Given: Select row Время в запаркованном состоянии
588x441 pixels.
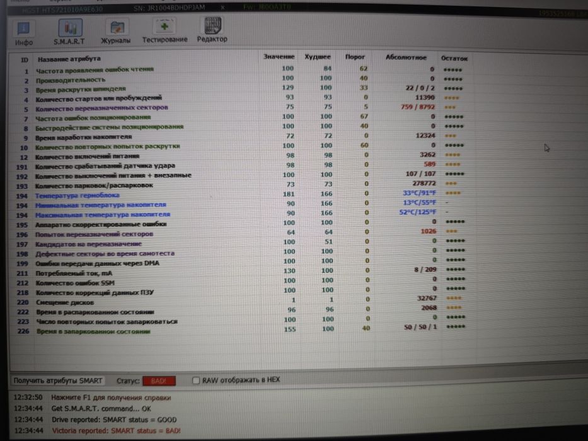Looking at the screenshot, I should point(242,330).
